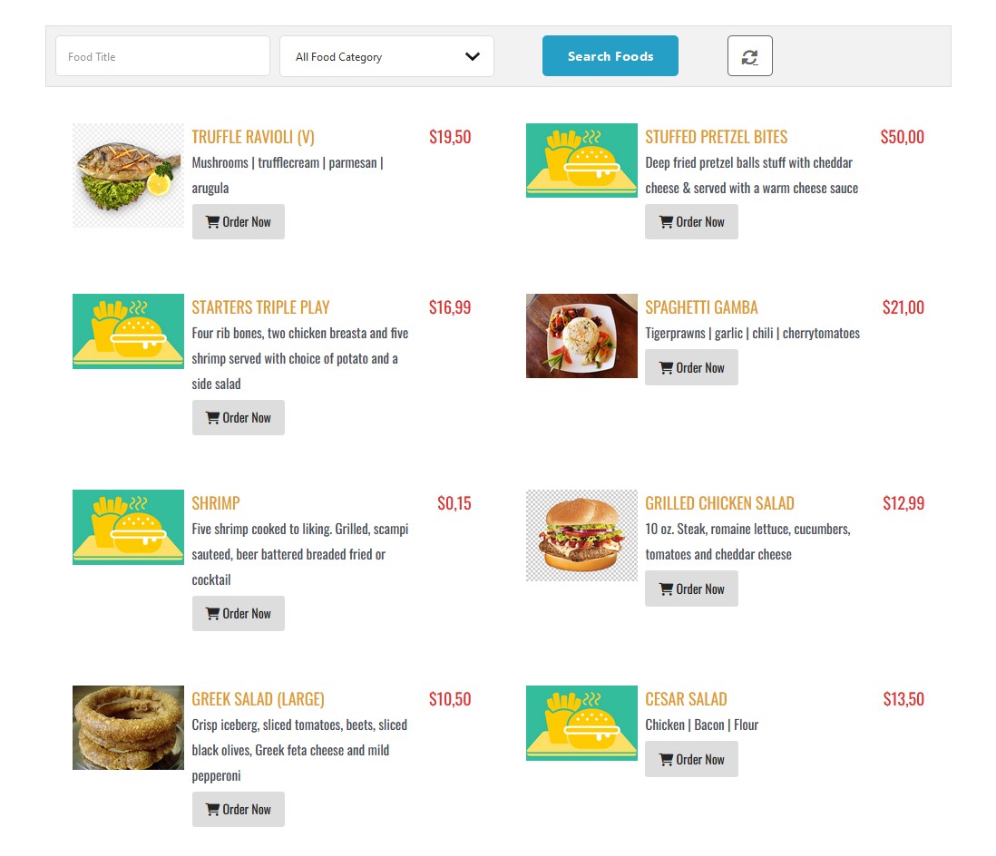Click the Spaghetti Gamba plate photo
This screenshot has width=996, height=856.
coord(581,336)
